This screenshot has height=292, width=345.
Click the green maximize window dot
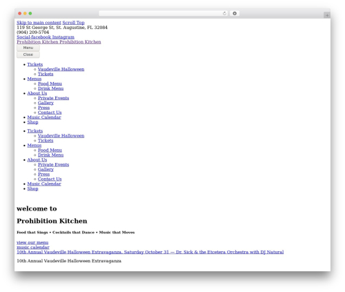tap(30, 13)
